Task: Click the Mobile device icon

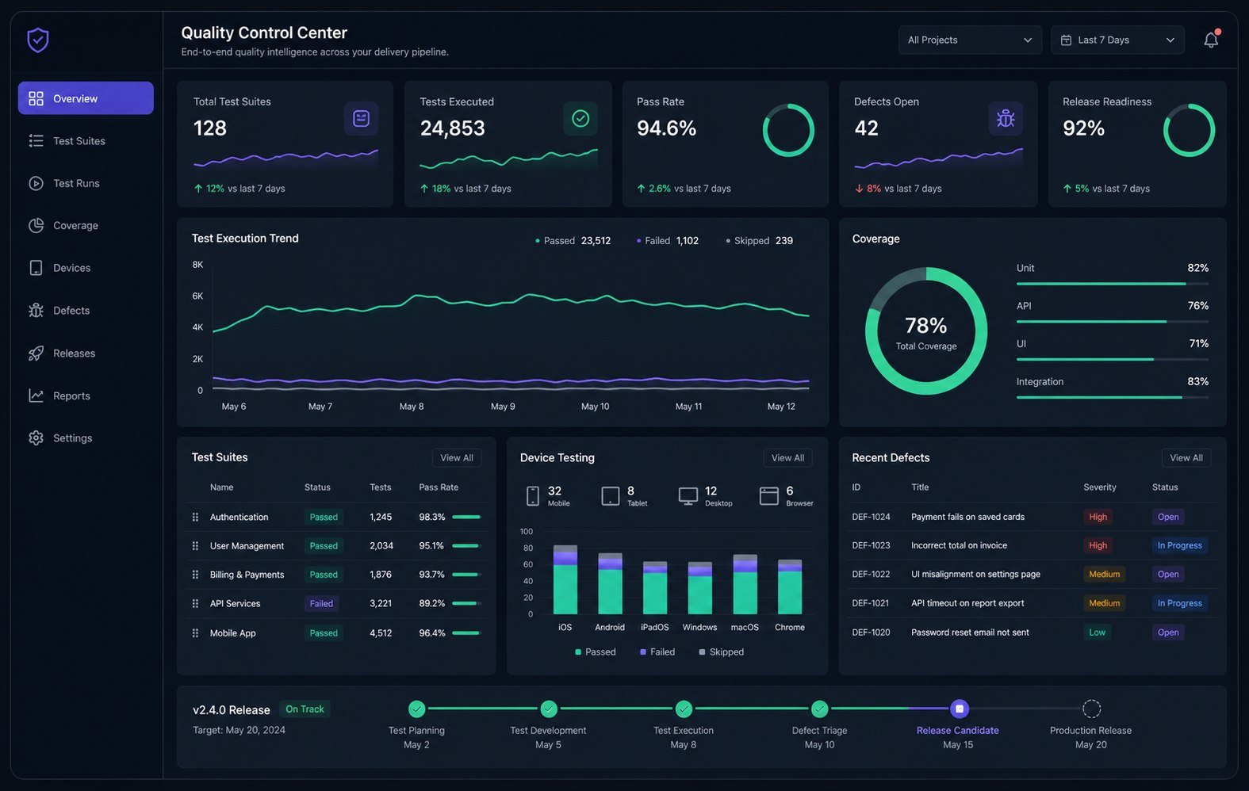Action: point(533,496)
